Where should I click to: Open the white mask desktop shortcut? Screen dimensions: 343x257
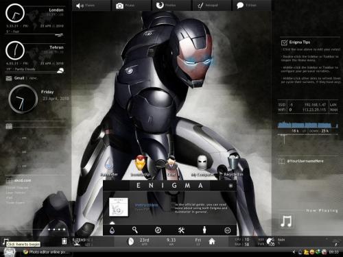click(x=202, y=166)
